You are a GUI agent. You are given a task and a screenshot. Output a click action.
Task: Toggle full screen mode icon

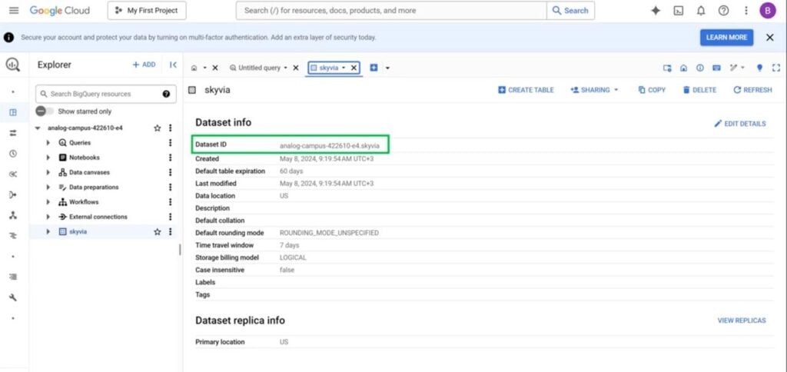[775, 68]
